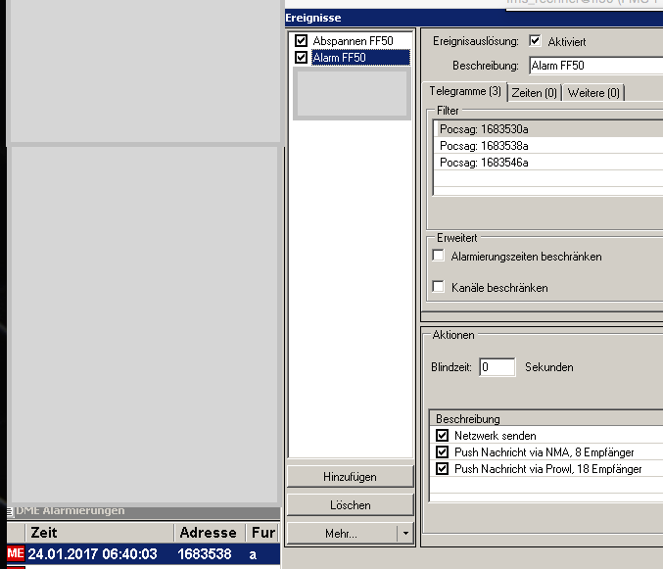Click the Fur column header in DME table
Screen dimensions: 663x569
pyautogui.click(x=262, y=532)
